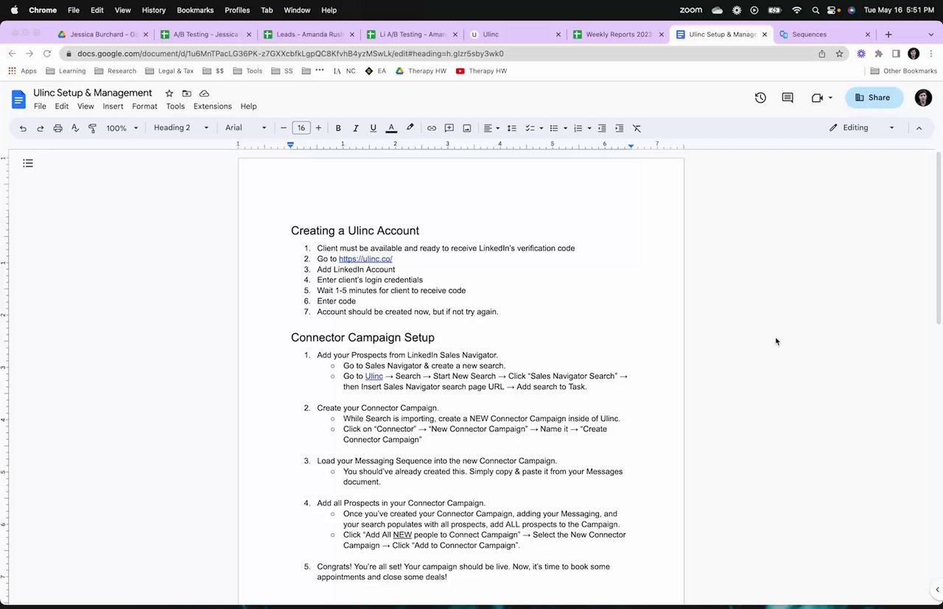943x609 pixels.
Task: Toggle bold formatting
Action: click(338, 128)
